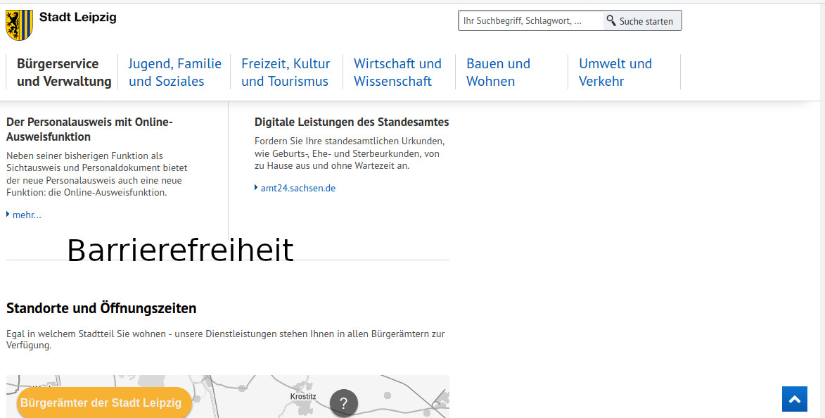This screenshot has width=825, height=418.
Task: Click the Krostitz marker on the map
Action: [302, 398]
